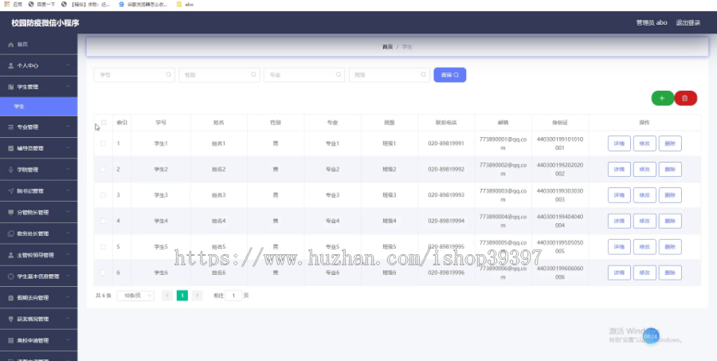Click 详情 for row 学生4
This screenshot has width=717, height=361.
pos(619,221)
